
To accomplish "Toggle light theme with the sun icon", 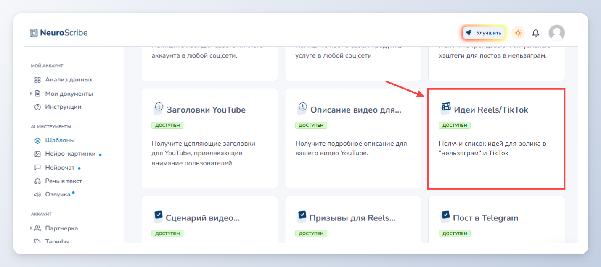I will (x=518, y=33).
